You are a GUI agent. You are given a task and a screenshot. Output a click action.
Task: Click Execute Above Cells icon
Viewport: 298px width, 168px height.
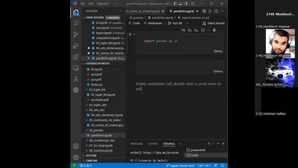click(x=190, y=30)
